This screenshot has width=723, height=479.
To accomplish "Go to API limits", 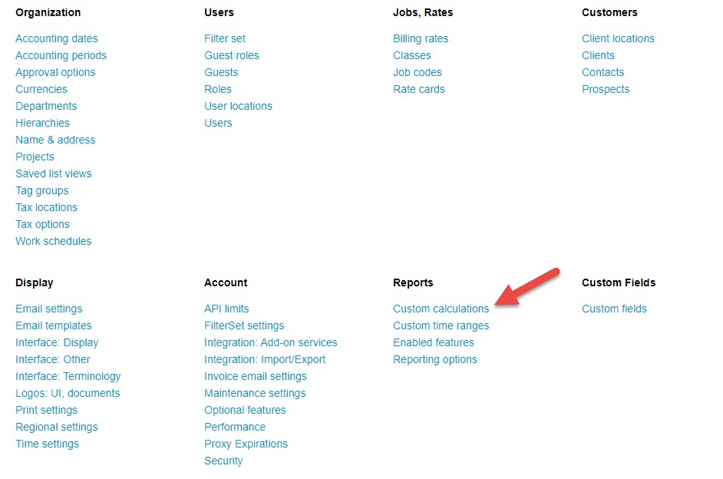I will [226, 309].
